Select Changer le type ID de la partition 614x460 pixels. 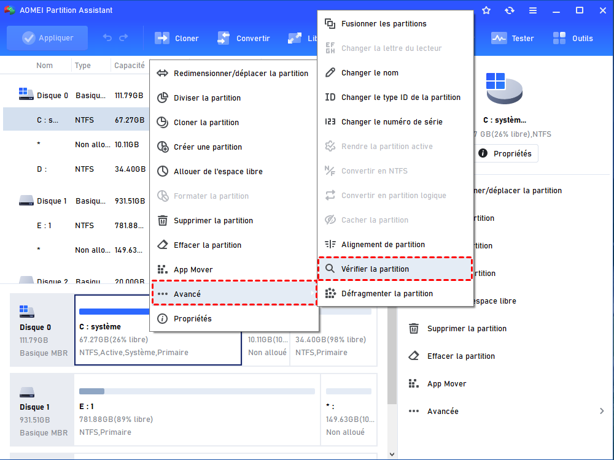tap(395, 98)
